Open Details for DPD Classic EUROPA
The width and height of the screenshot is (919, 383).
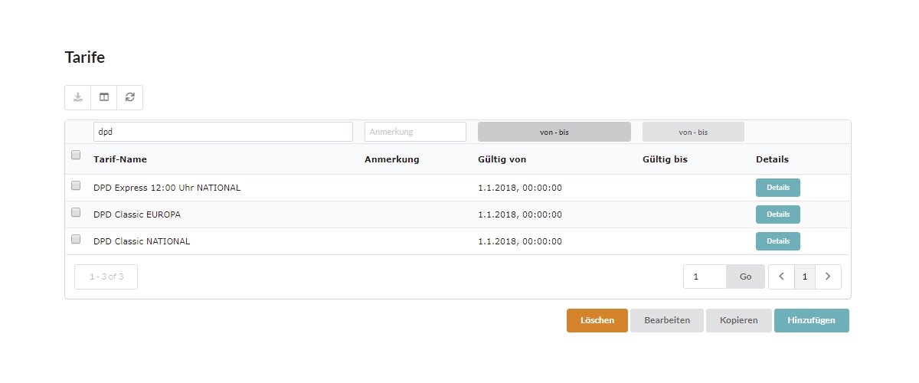(777, 214)
